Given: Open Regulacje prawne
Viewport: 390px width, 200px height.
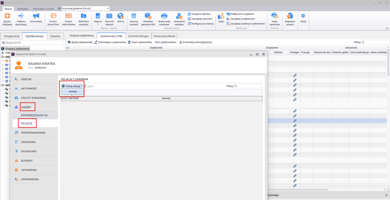Looking at the screenshot, I should coord(290,19).
